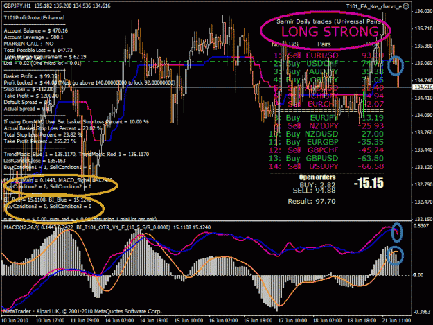Click the '18 Jun 02:00' time axis label
This screenshot has width=433, height=325.
327,321
